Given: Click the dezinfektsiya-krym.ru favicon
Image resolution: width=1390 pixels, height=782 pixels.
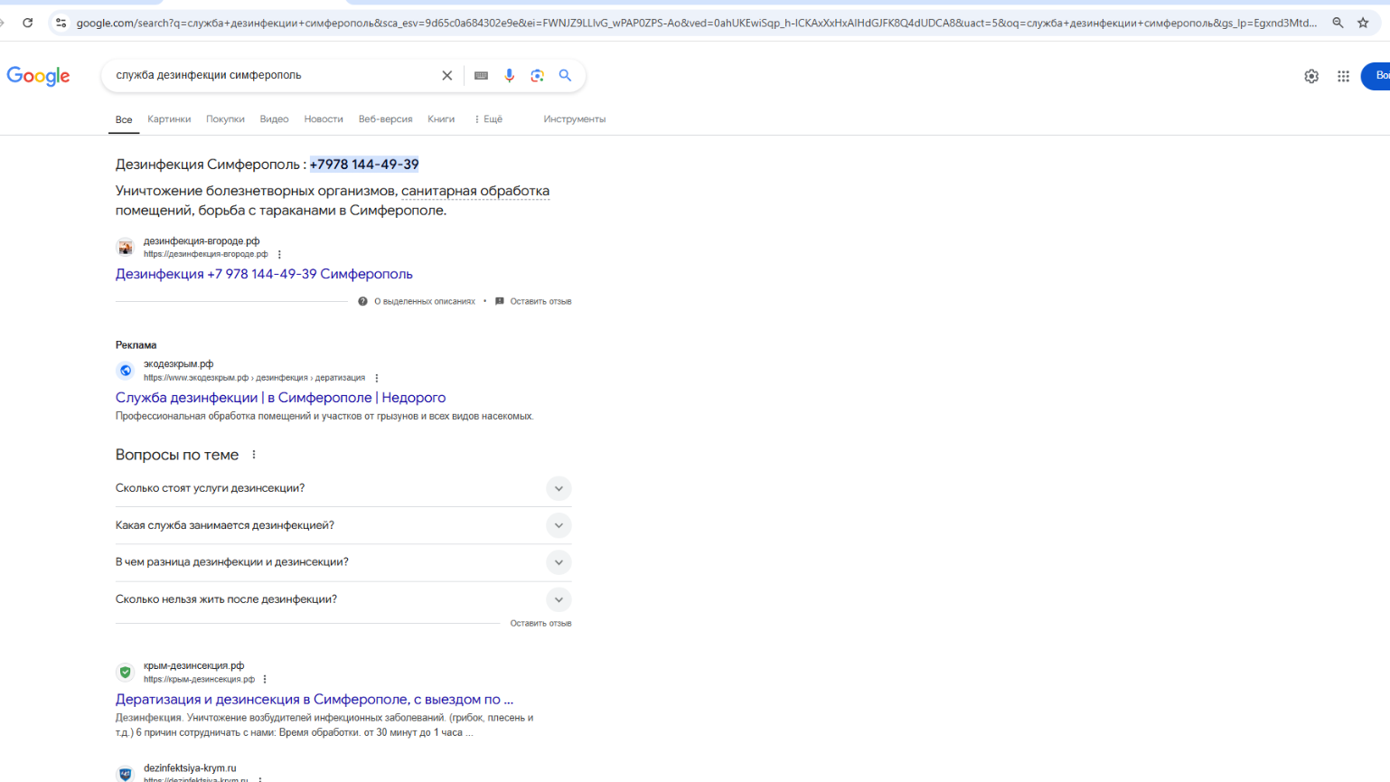Looking at the screenshot, I should click(x=126, y=774).
